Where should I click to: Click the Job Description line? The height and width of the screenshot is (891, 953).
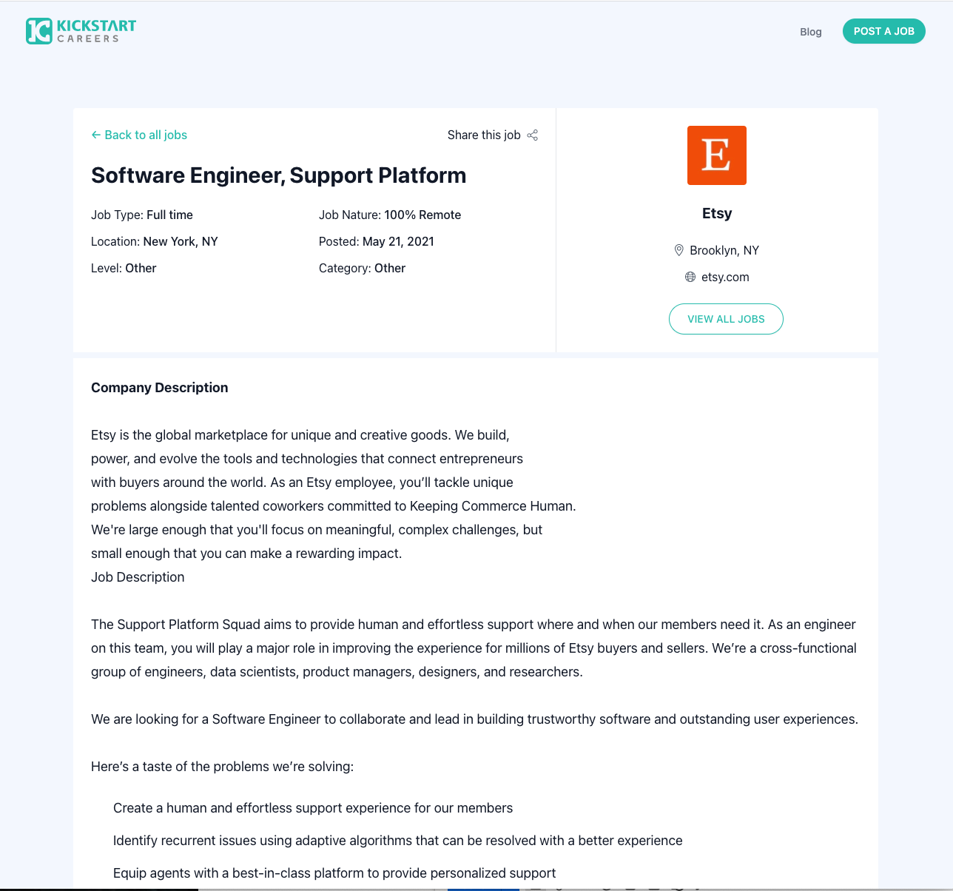(x=138, y=577)
